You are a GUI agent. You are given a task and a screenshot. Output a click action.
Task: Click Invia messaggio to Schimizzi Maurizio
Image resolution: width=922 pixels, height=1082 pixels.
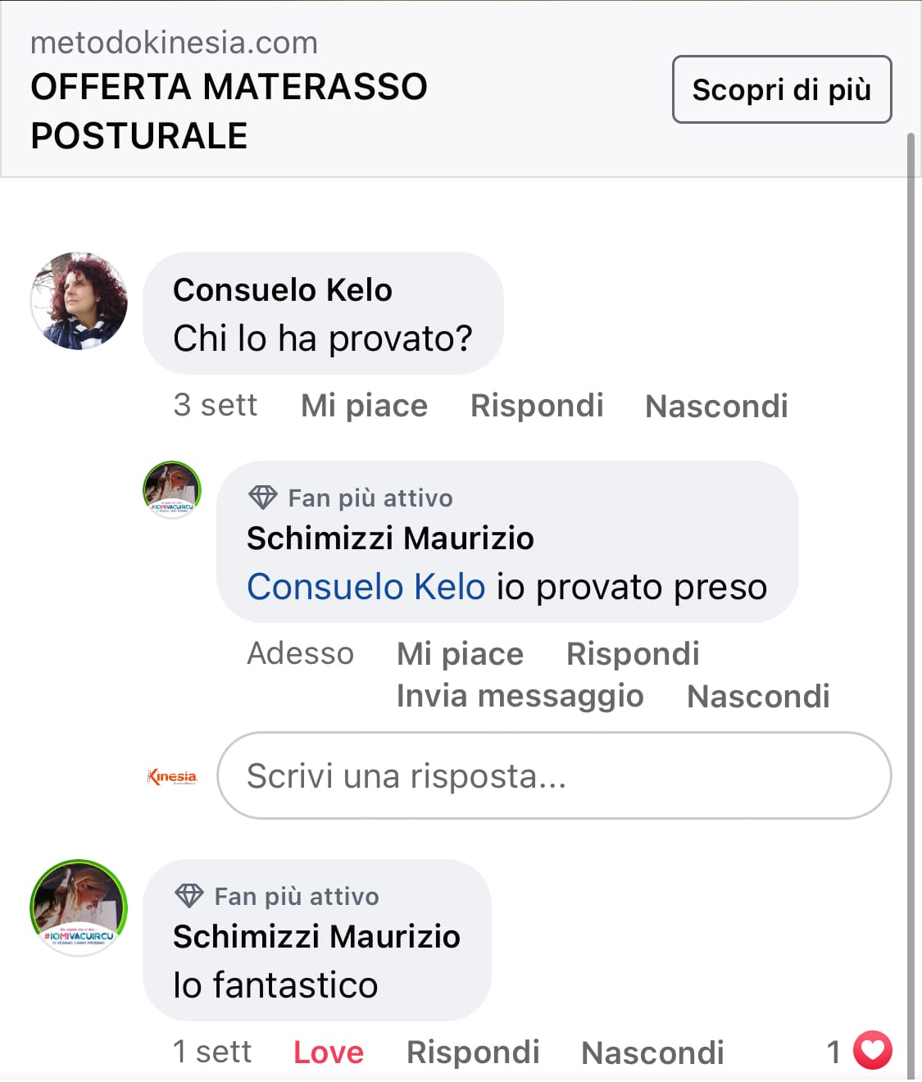point(520,696)
